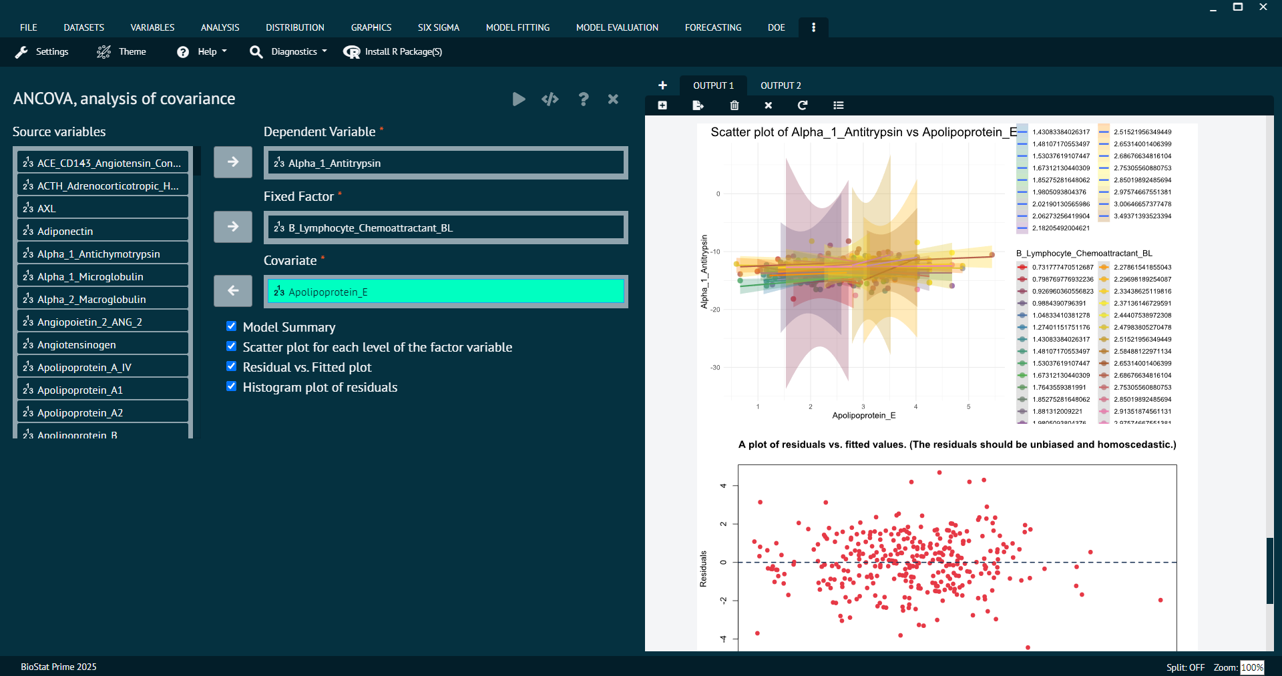Expand the Diagnostics dropdown
The image size is (1282, 676).
pyautogui.click(x=288, y=51)
